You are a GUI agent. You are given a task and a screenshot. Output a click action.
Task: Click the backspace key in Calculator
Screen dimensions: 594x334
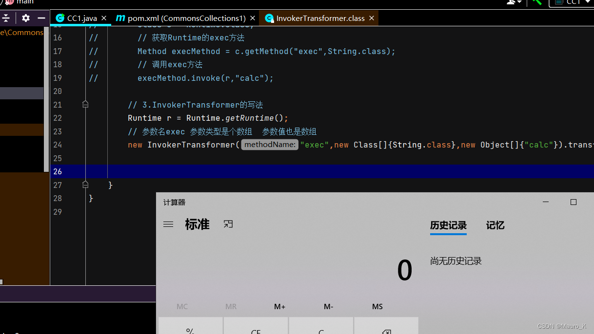pos(386,331)
